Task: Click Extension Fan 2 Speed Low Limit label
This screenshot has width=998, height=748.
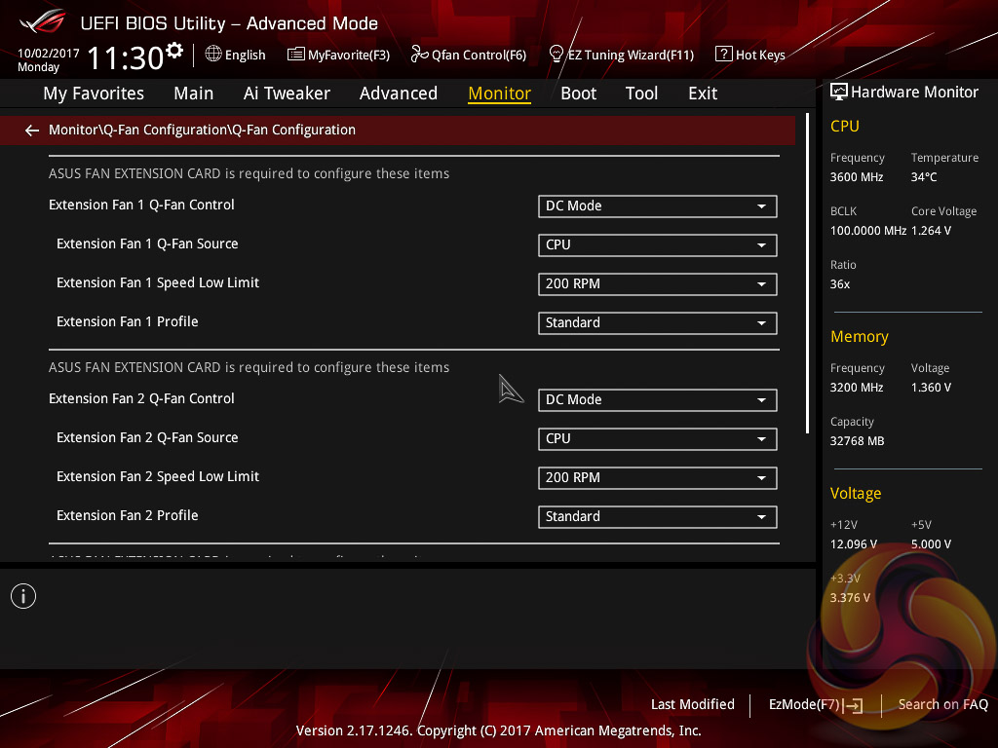Action: [158, 476]
